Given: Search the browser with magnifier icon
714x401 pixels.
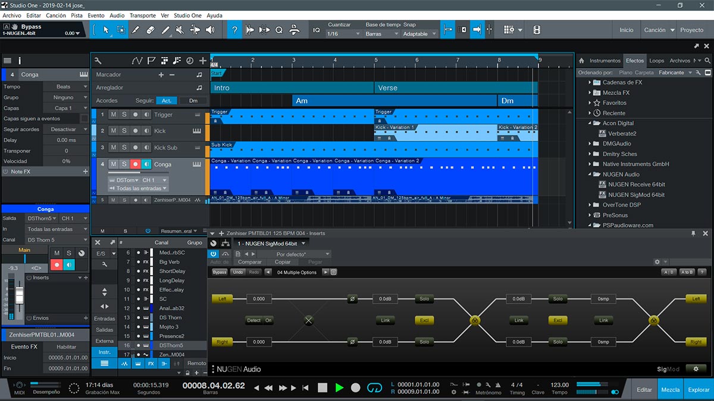Looking at the screenshot, I should click(x=707, y=61).
